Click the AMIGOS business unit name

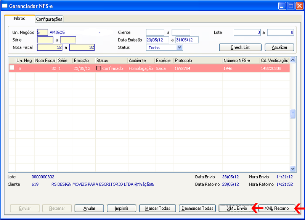coord(57,32)
